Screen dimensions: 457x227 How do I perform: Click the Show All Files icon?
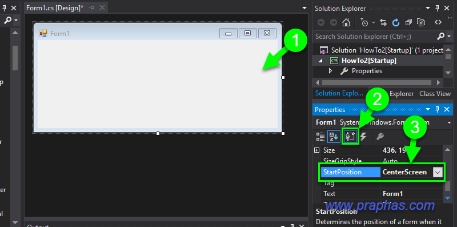pos(420,22)
